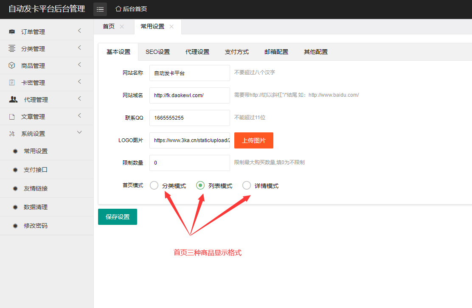Select the 分类管理 category management icon

(13, 48)
